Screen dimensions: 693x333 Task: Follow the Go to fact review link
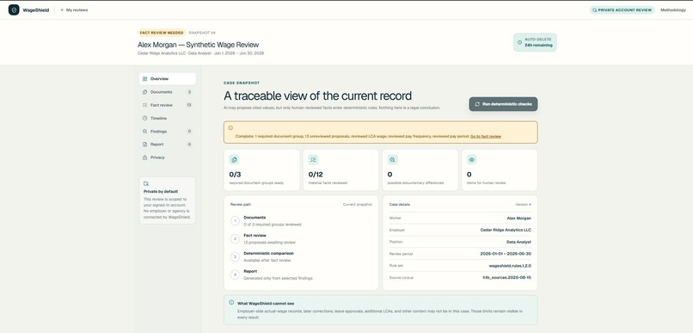click(x=485, y=136)
